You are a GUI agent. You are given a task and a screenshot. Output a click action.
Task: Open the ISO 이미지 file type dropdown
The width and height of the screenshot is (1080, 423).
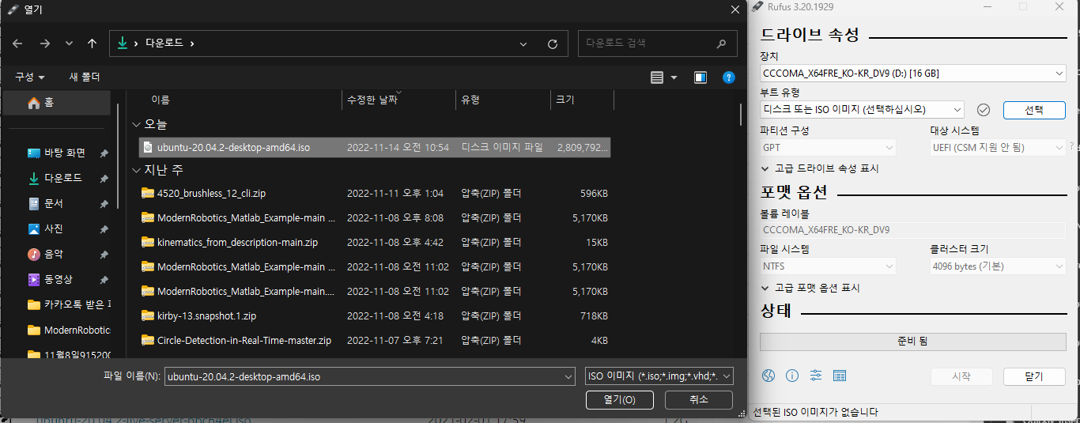click(x=659, y=376)
